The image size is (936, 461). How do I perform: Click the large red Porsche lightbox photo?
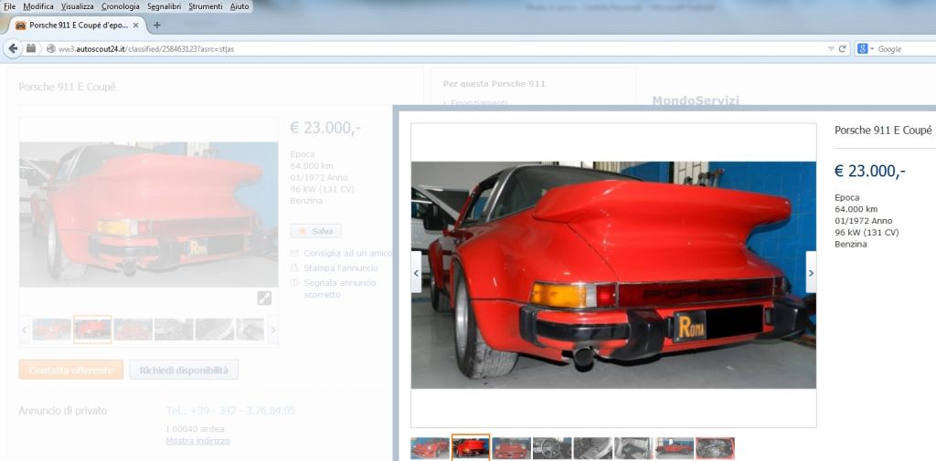[613, 275]
